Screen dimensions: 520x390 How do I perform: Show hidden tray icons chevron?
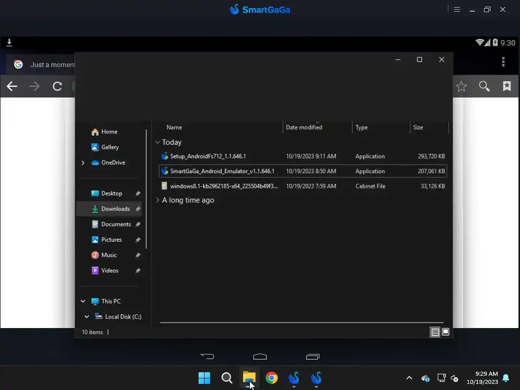(409, 378)
